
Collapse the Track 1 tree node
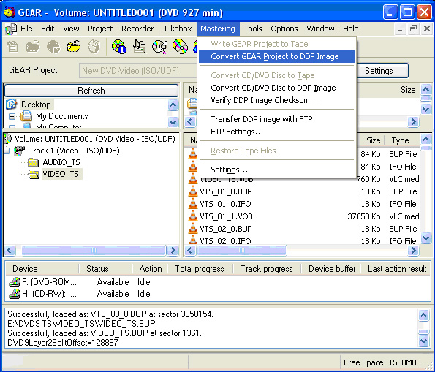[7, 151]
